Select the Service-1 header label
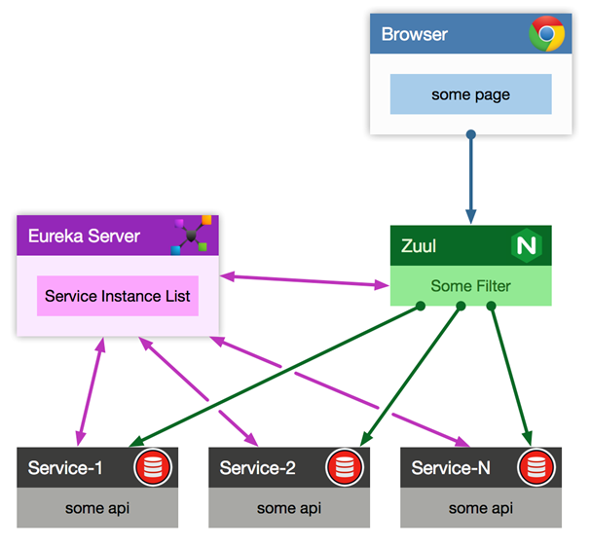This screenshot has width=591, height=547. [65, 468]
